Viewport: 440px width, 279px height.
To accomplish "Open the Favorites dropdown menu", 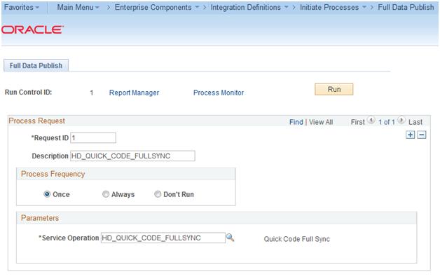I will (22, 7).
